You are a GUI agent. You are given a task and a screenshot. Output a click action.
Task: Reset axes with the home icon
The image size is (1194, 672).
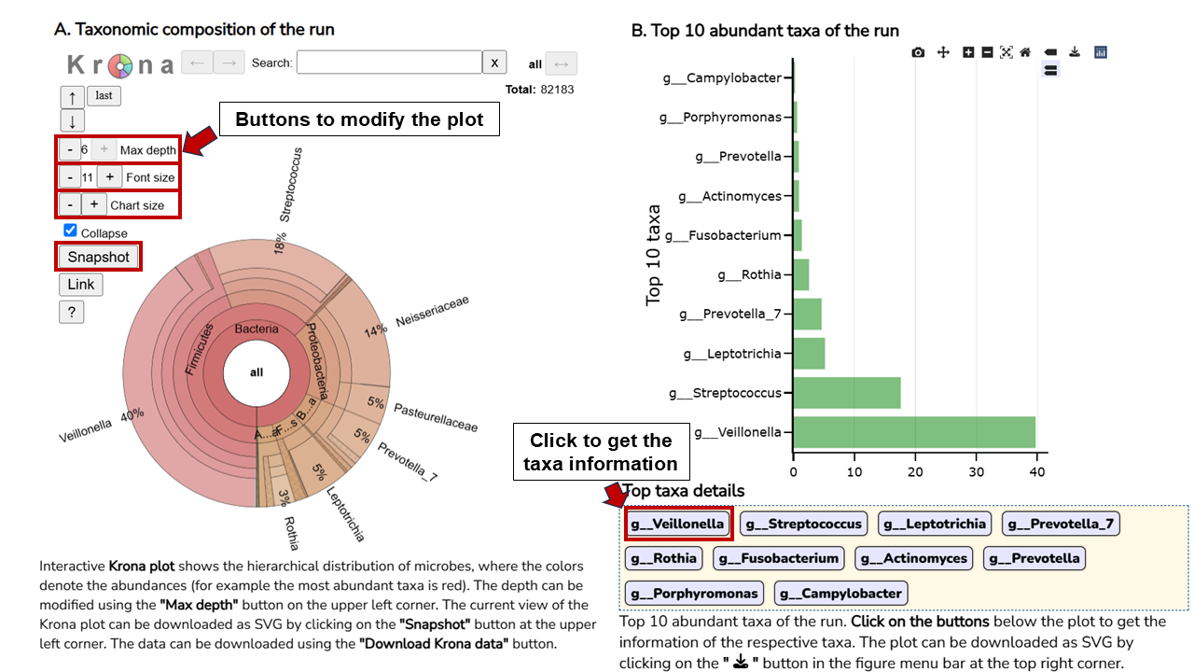pos(1025,52)
